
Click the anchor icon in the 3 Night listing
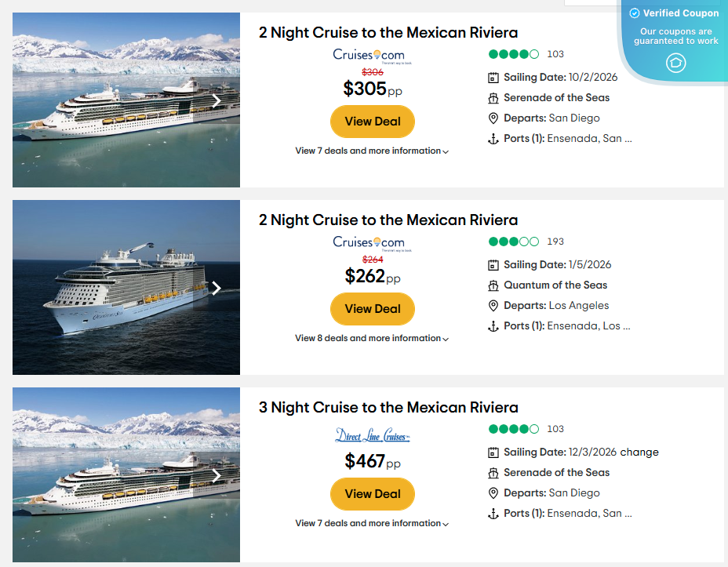493,514
